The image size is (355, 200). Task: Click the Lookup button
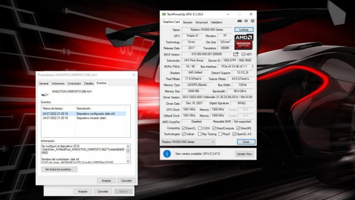[244, 30]
